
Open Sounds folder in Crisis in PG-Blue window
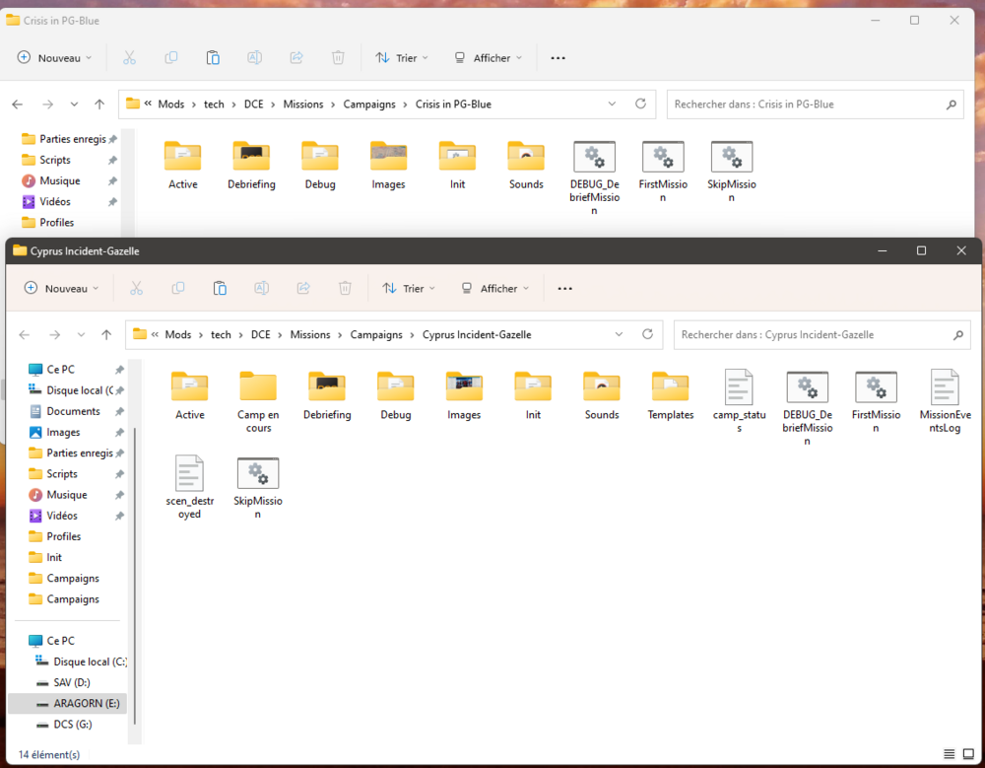coord(526,165)
